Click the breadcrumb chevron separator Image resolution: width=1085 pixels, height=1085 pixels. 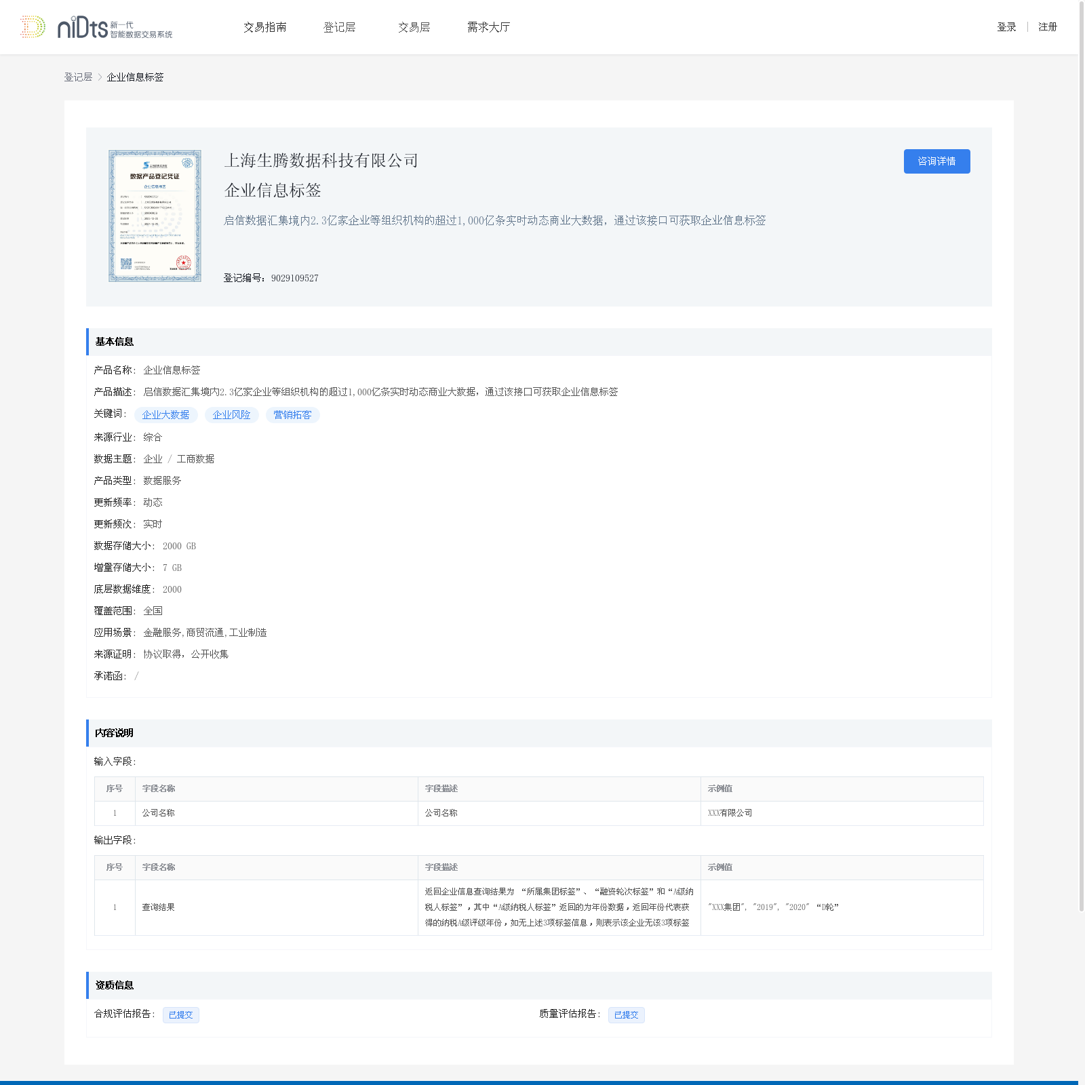point(100,77)
